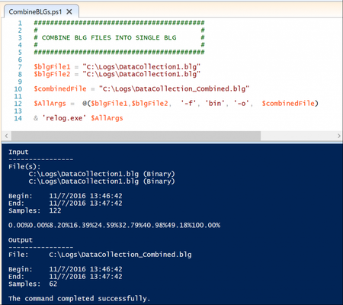Click the output File path in console
The width and height of the screenshot is (343, 305).
coord(120,255)
